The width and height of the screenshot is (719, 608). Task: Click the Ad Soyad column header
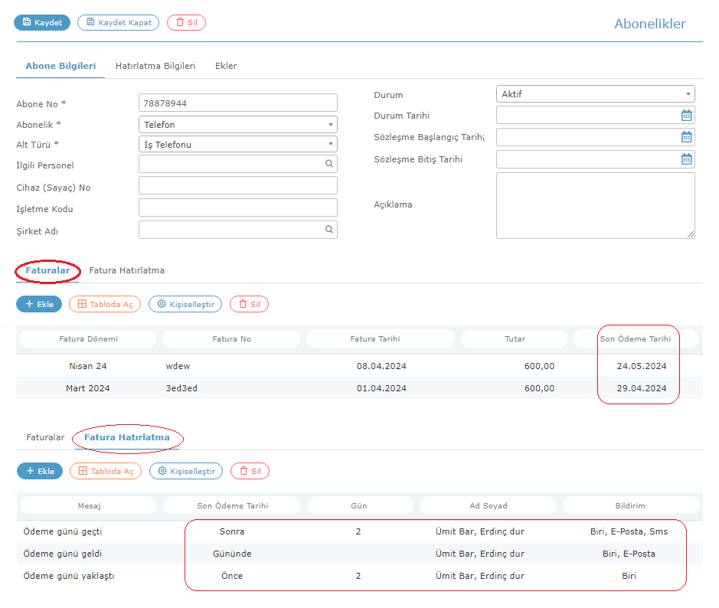489,505
